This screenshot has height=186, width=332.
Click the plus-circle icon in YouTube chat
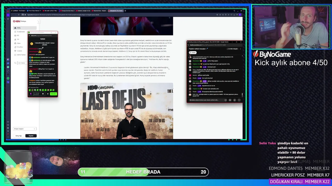point(234,100)
